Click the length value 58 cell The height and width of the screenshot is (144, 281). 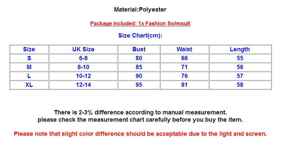click(240, 85)
